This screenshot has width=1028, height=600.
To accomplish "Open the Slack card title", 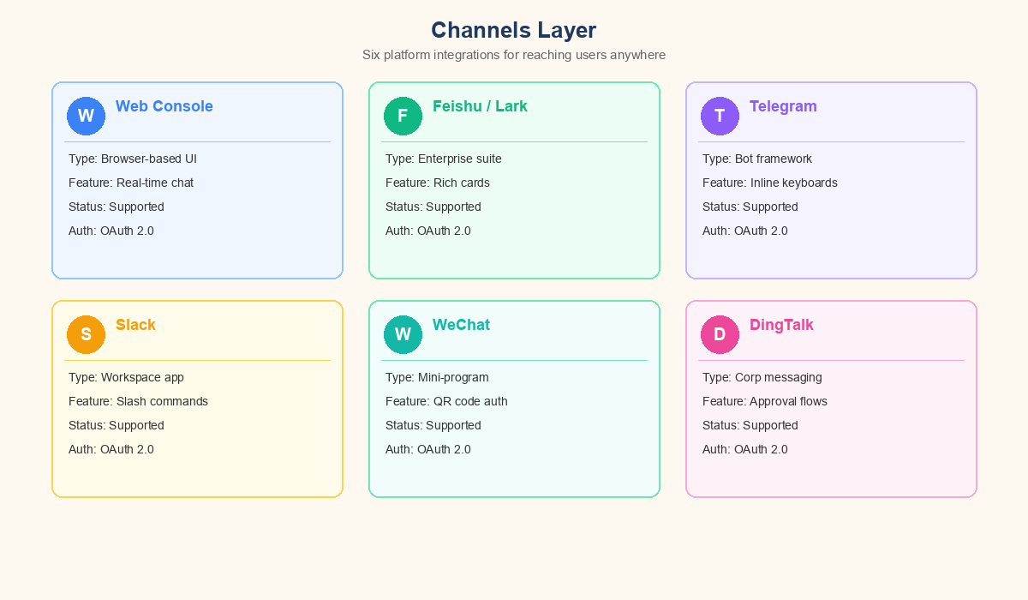I will click(x=135, y=325).
